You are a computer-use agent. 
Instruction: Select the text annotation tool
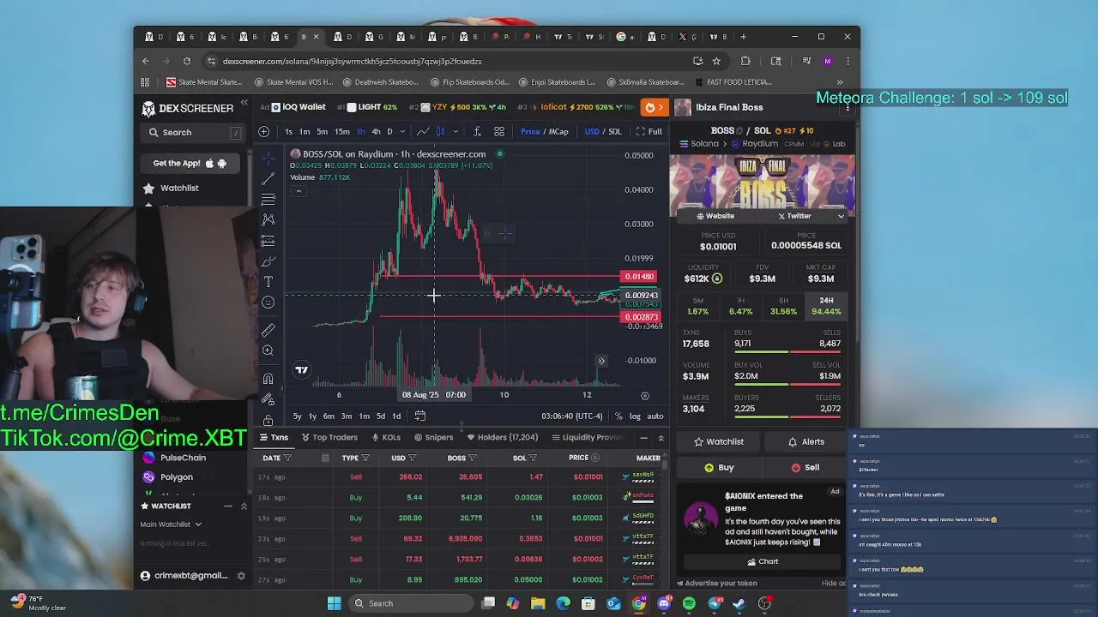(x=268, y=282)
